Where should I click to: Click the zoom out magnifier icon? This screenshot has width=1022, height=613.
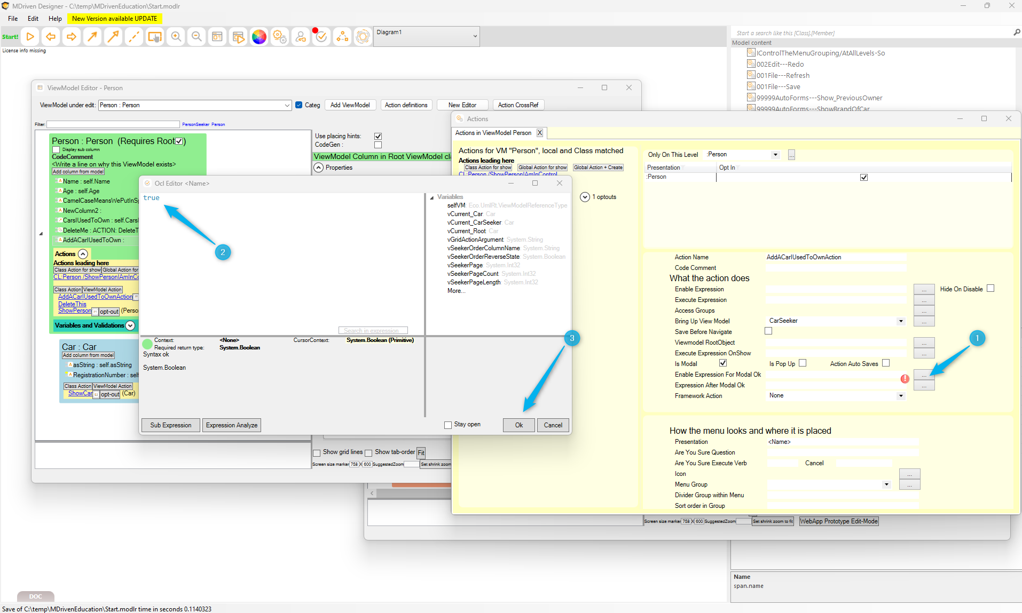(196, 37)
